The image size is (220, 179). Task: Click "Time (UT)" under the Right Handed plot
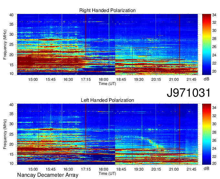(x=107, y=84)
